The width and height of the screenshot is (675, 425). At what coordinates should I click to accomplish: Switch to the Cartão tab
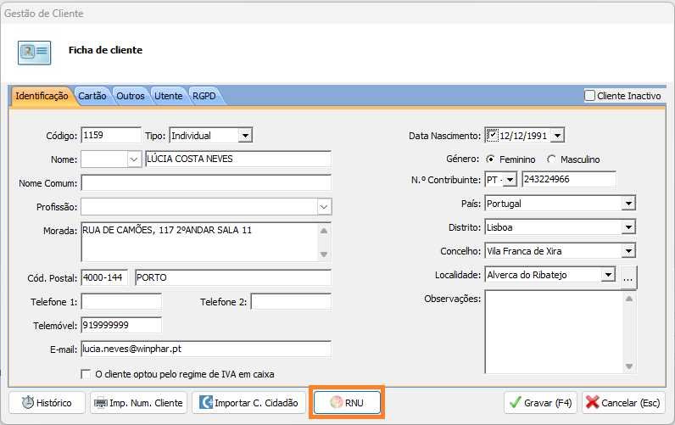92,97
